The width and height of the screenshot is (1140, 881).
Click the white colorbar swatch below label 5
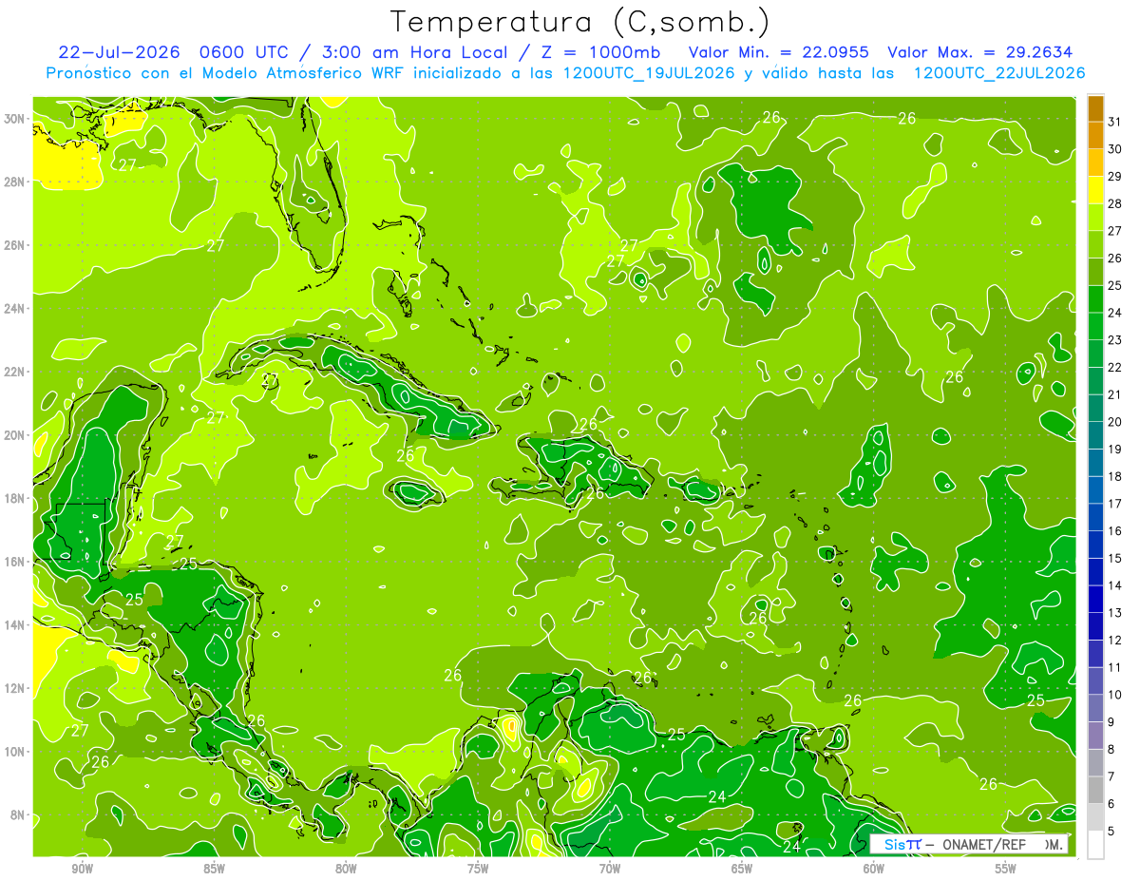[1095, 845]
